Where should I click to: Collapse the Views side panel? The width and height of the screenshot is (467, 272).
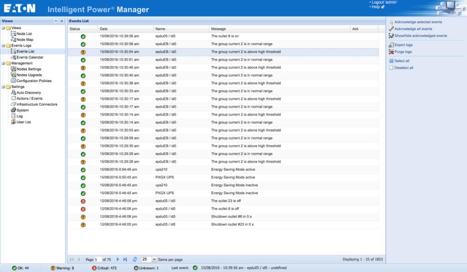(56, 21)
